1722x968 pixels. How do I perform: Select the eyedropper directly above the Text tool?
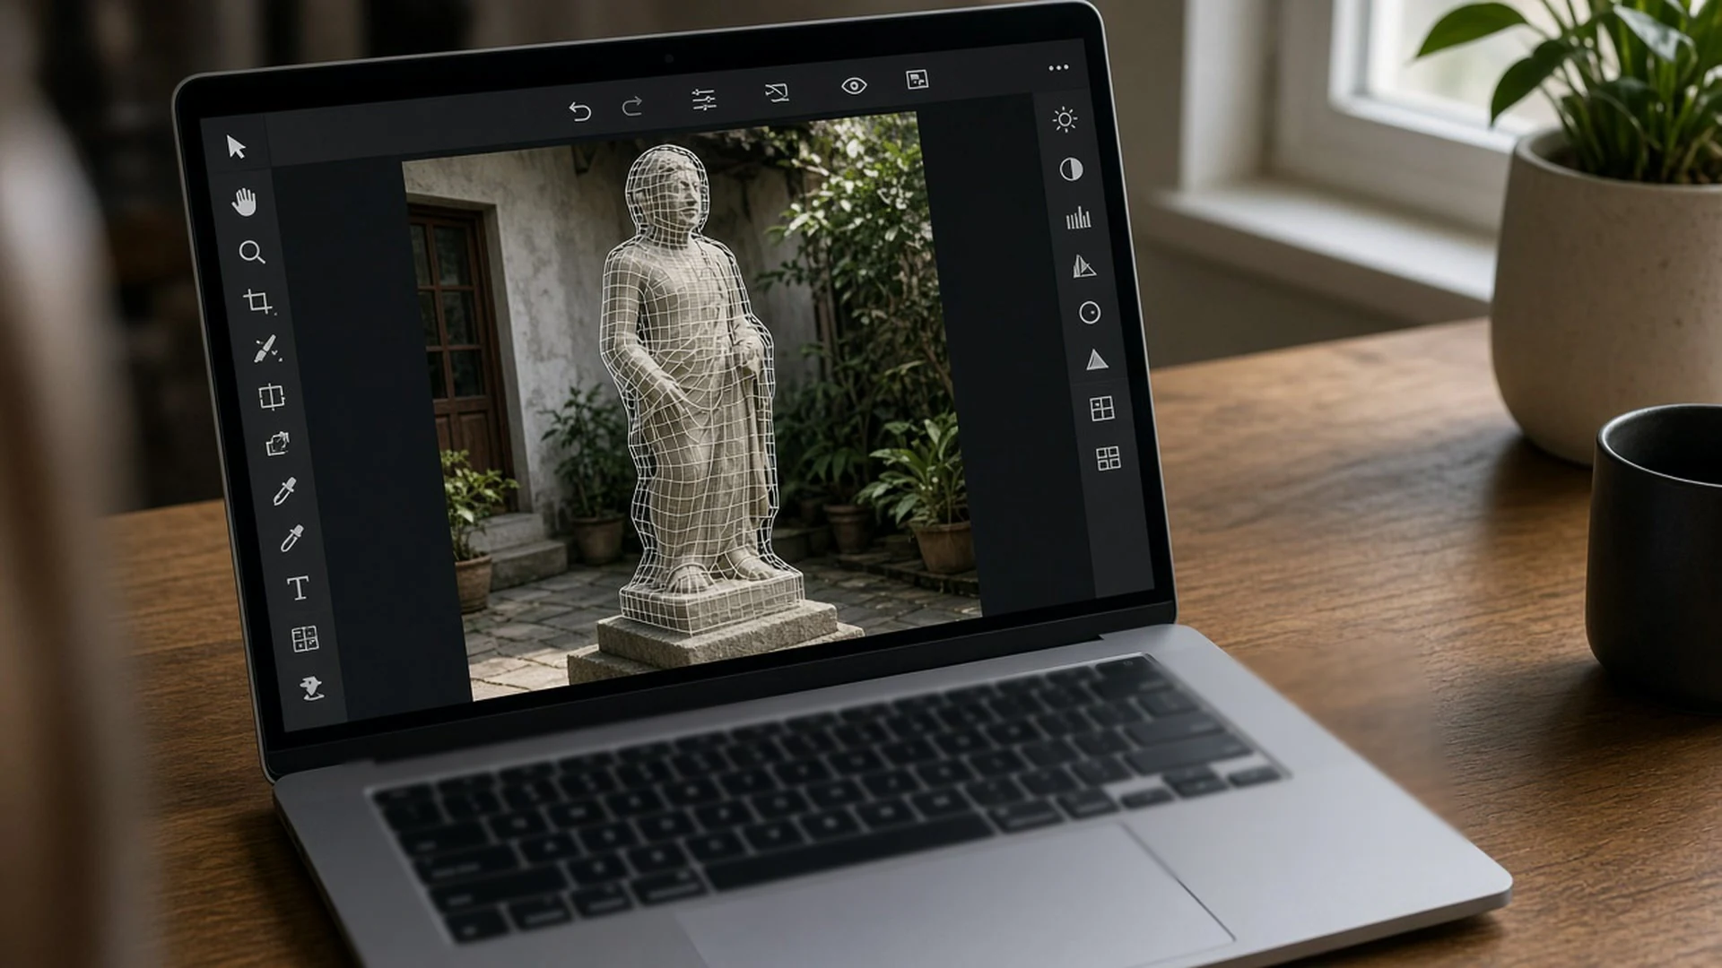click(x=291, y=538)
